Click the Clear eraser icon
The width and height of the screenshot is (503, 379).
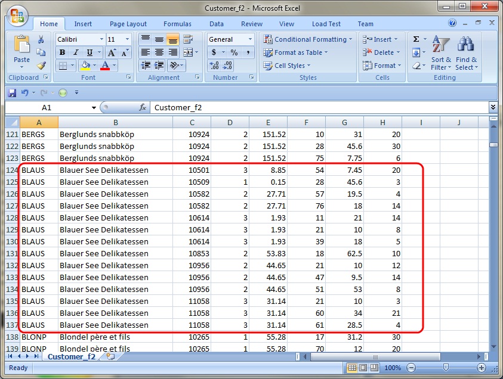tap(416, 66)
